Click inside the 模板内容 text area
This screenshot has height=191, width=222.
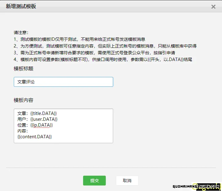63,126
